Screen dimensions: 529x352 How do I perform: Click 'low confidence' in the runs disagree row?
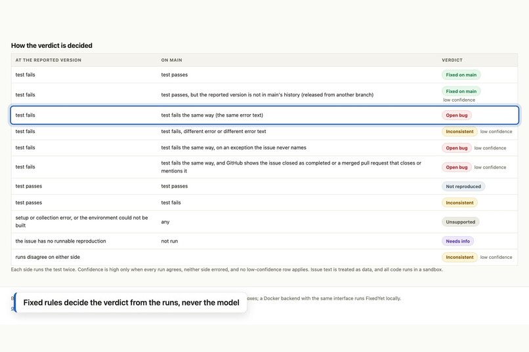(496, 257)
